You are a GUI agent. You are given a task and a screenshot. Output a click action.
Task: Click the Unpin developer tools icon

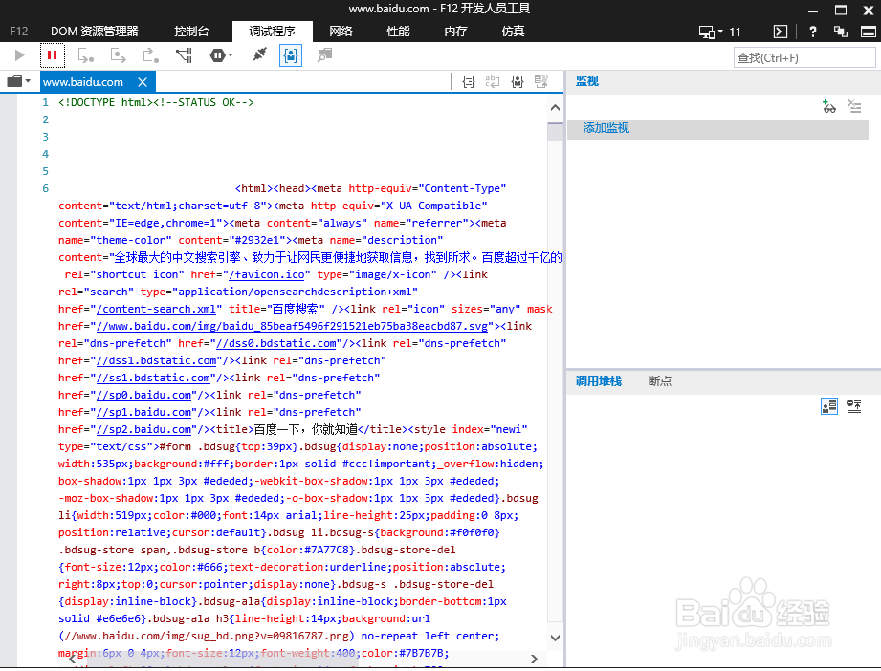[841, 32]
